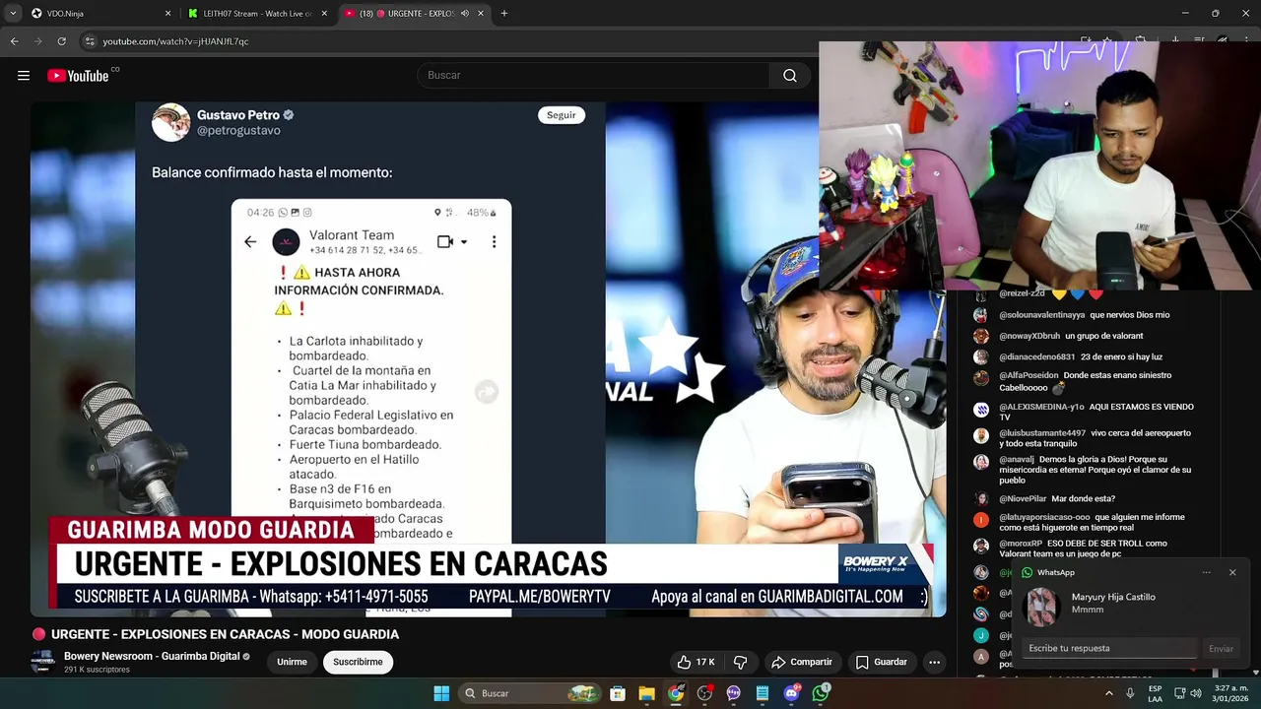Open more actions menu beside Guardar

point(934,662)
